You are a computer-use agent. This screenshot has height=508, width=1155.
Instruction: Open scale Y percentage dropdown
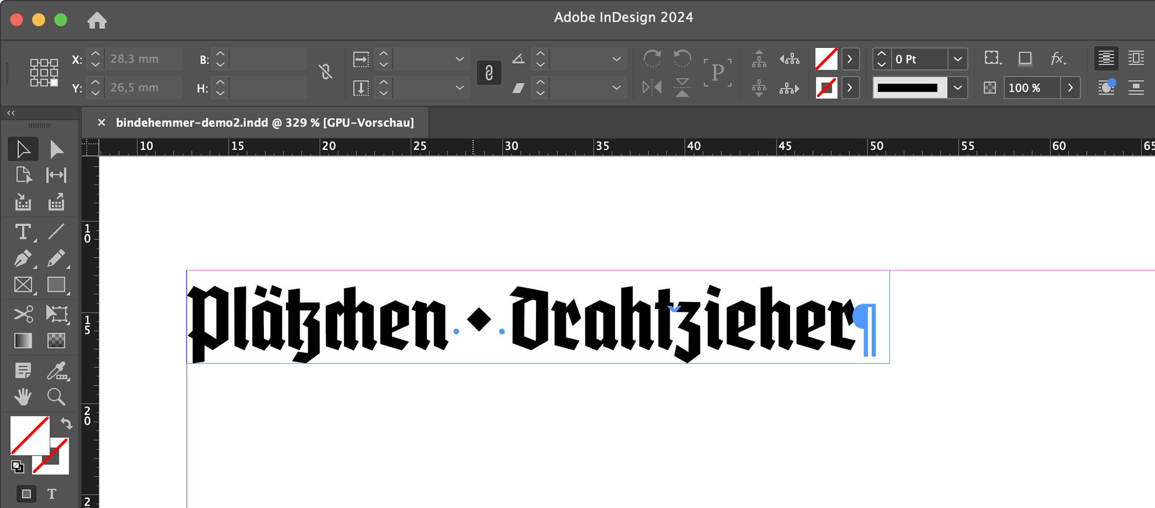(460, 88)
